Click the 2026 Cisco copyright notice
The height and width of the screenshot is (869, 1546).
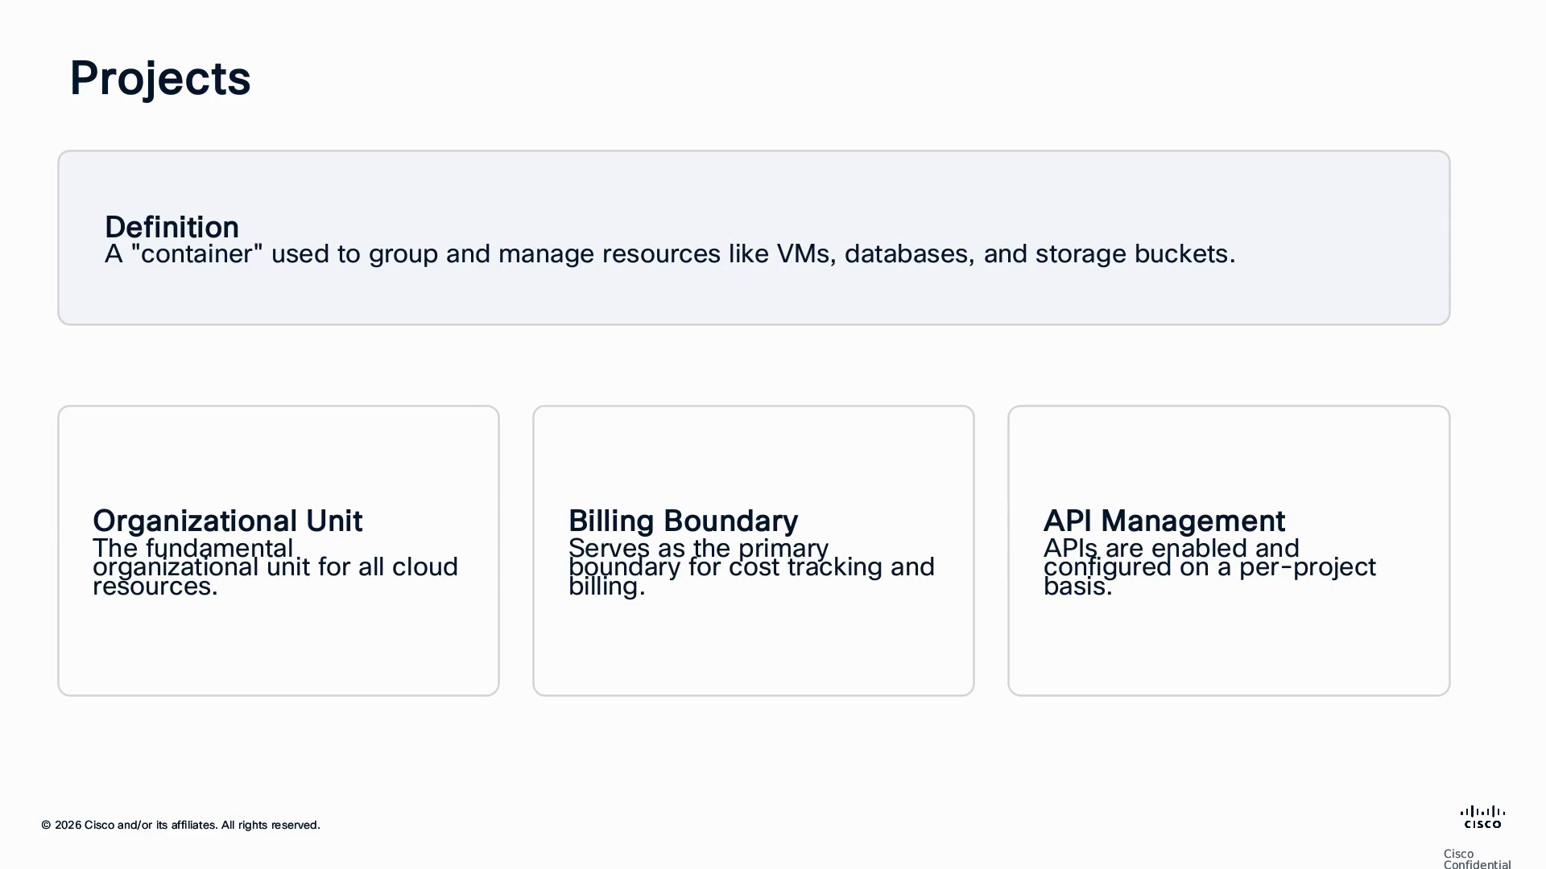181,825
